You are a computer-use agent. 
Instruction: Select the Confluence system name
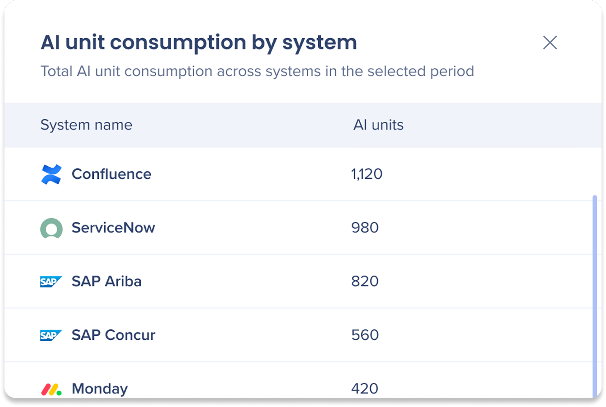point(112,174)
